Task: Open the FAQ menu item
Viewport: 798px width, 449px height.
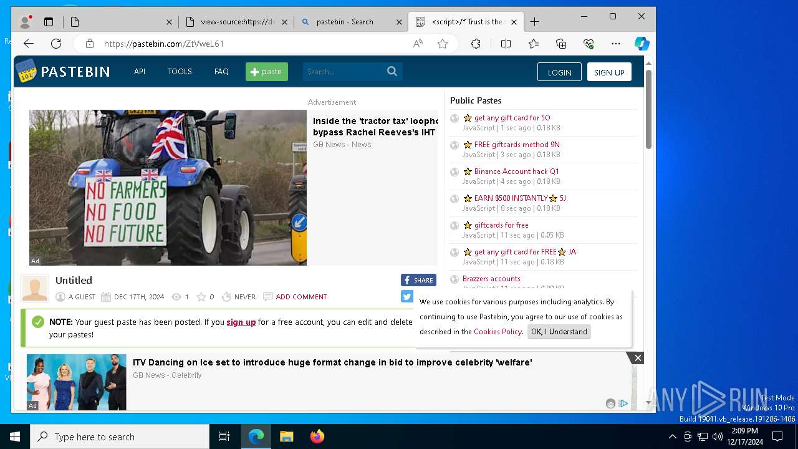Action: coord(221,72)
